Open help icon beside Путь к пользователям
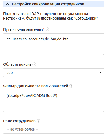 click(47, 29)
